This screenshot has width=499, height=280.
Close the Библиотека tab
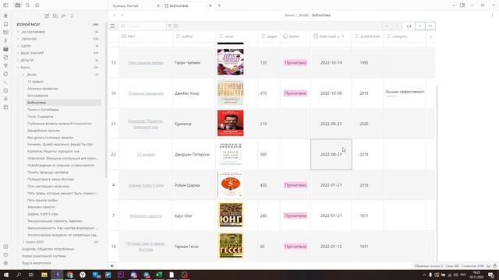pos(210,5)
